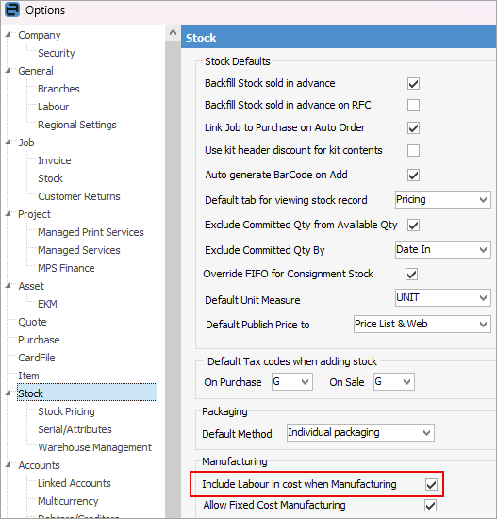Uncheck Allow Fixed Cost Manufacturing
The height and width of the screenshot is (519, 497).
pos(430,506)
